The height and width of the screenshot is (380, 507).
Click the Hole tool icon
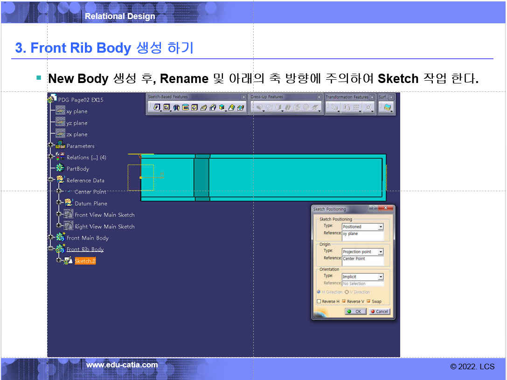194,108
